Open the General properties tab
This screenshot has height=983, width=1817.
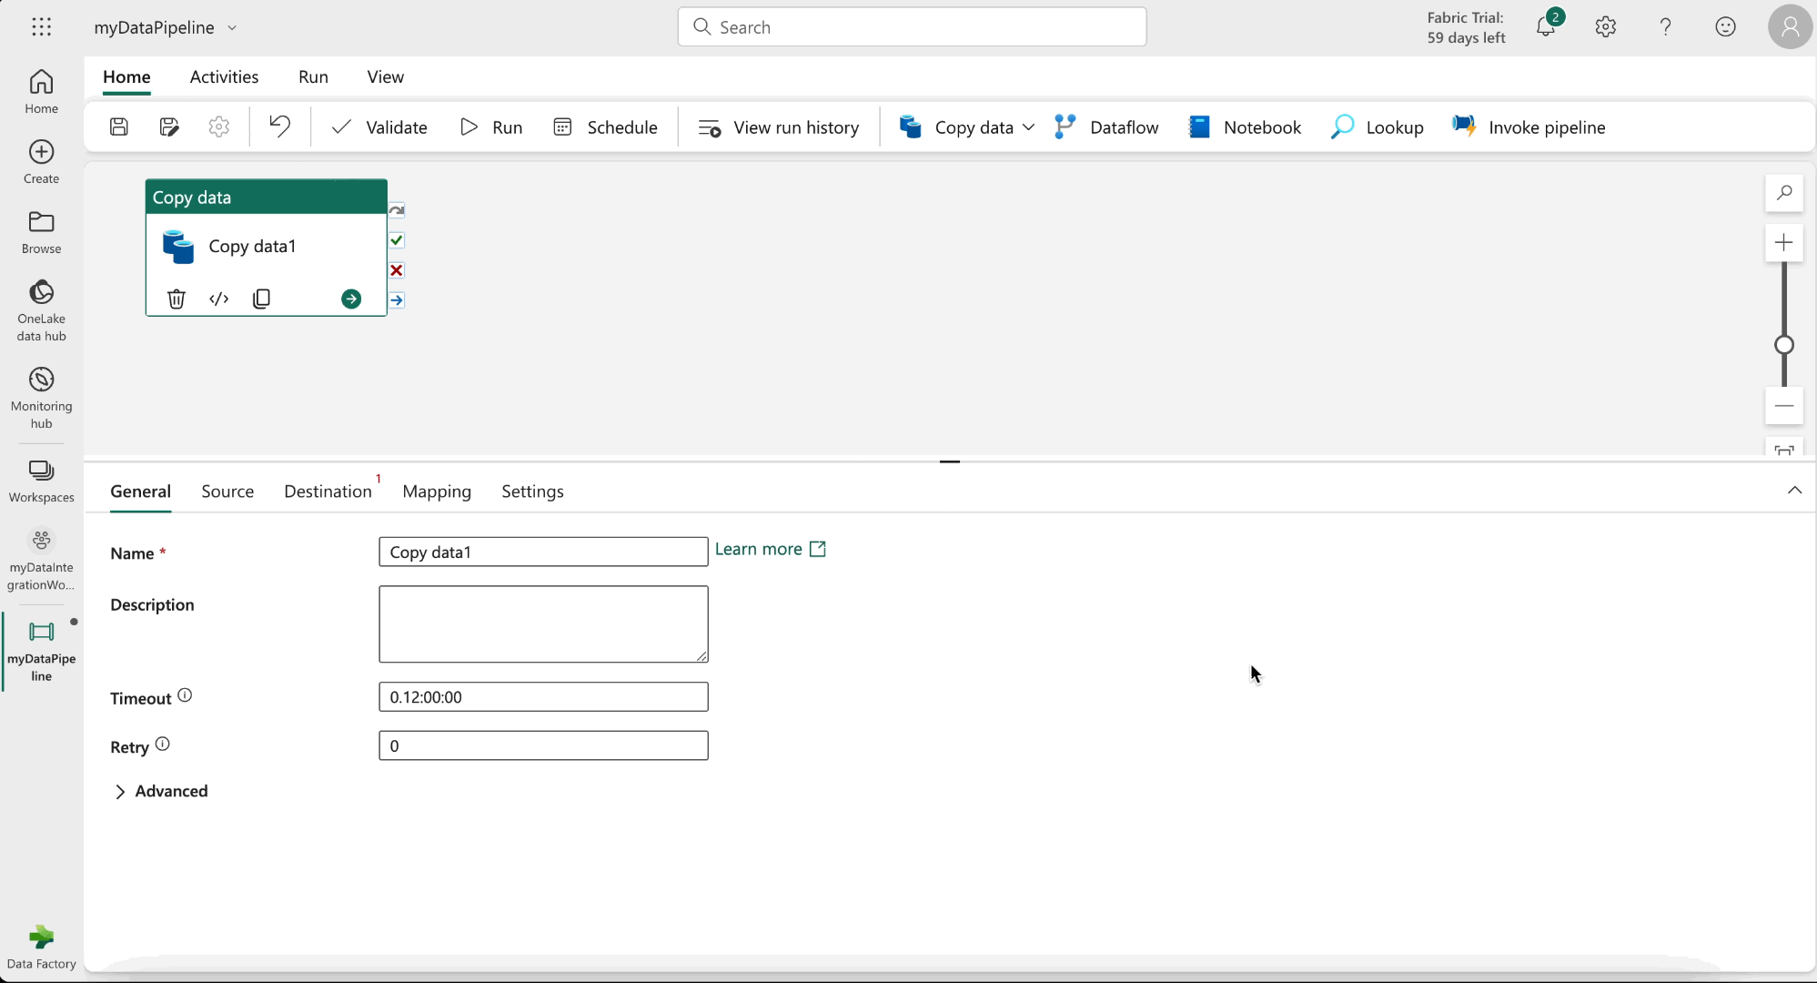(140, 491)
